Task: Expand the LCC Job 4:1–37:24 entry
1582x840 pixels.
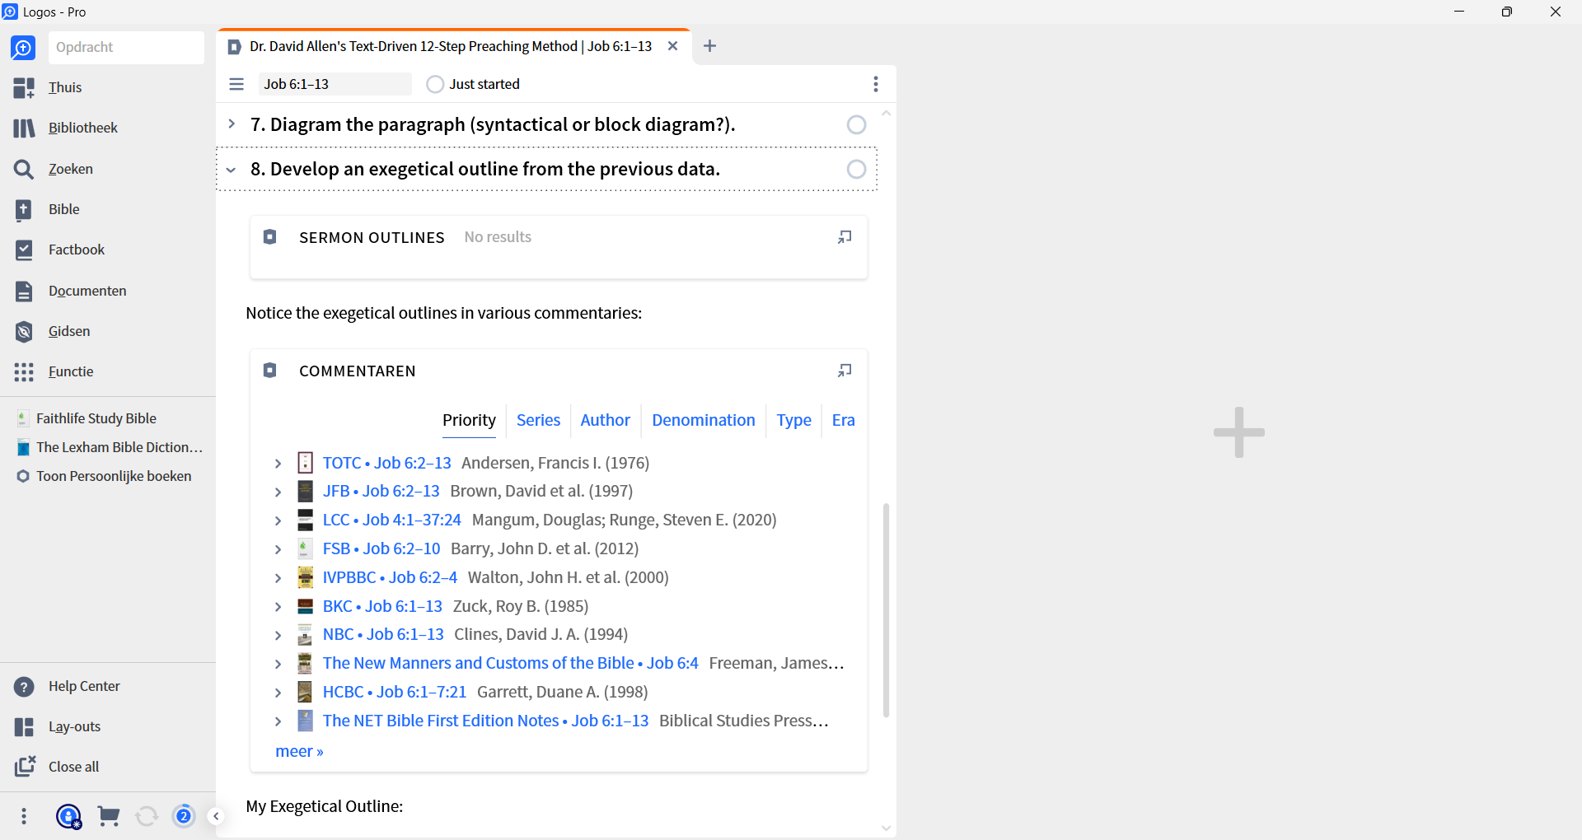Action: [x=278, y=520]
